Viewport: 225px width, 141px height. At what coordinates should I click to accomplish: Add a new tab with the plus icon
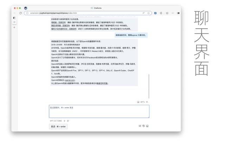pos(14,27)
